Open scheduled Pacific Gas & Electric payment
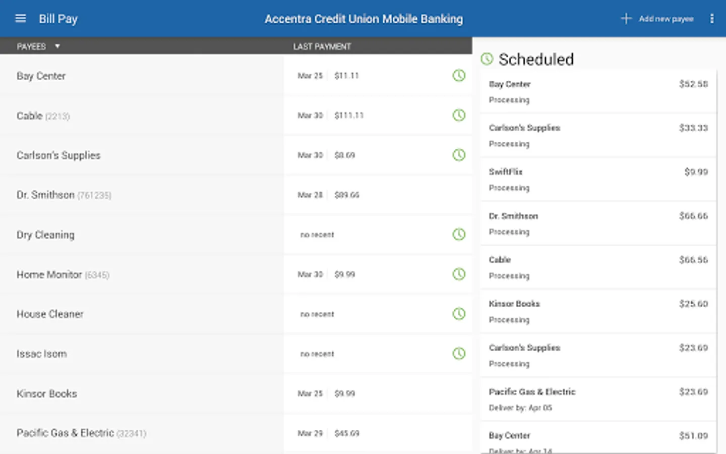This screenshot has height=454, width=726. tap(598, 399)
